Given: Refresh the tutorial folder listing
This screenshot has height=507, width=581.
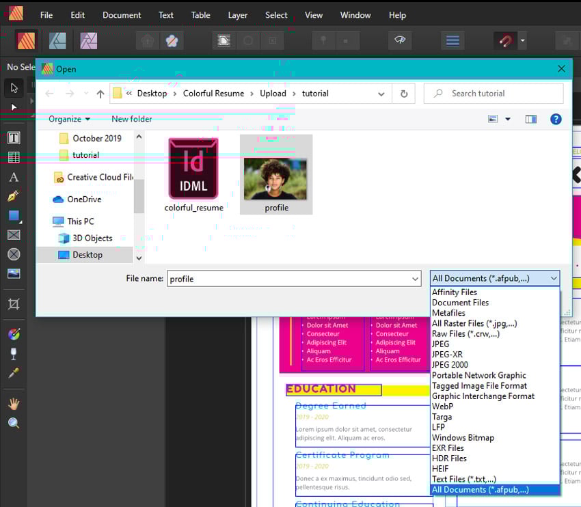Looking at the screenshot, I should click(404, 94).
